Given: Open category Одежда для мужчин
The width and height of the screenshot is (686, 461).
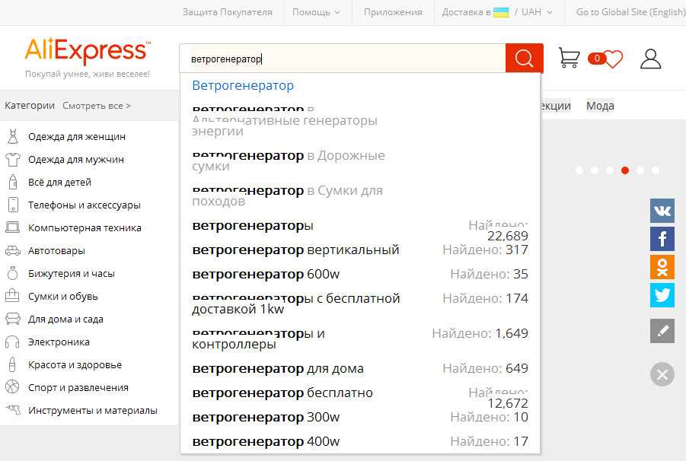Looking at the screenshot, I should point(76,160).
